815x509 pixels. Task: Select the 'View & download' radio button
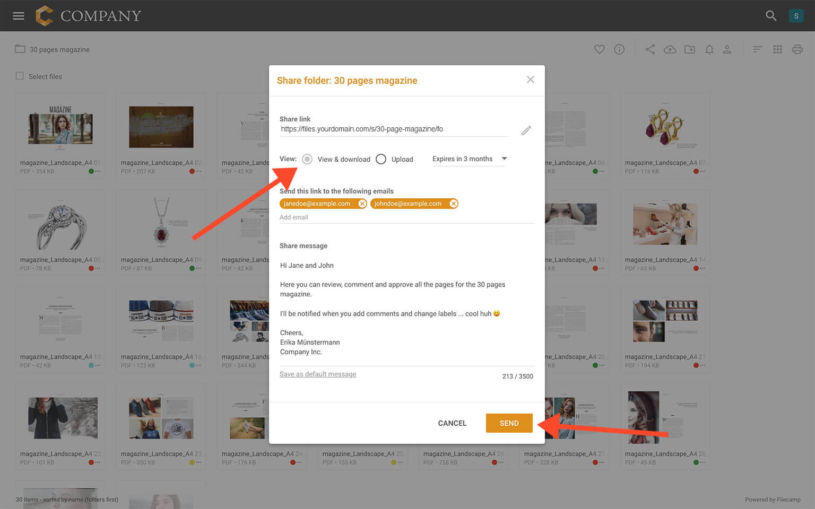click(x=307, y=159)
